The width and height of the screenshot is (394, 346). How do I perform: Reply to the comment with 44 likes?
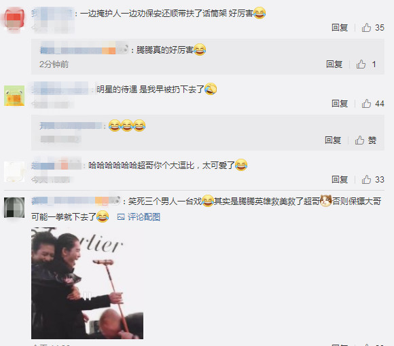pos(340,103)
